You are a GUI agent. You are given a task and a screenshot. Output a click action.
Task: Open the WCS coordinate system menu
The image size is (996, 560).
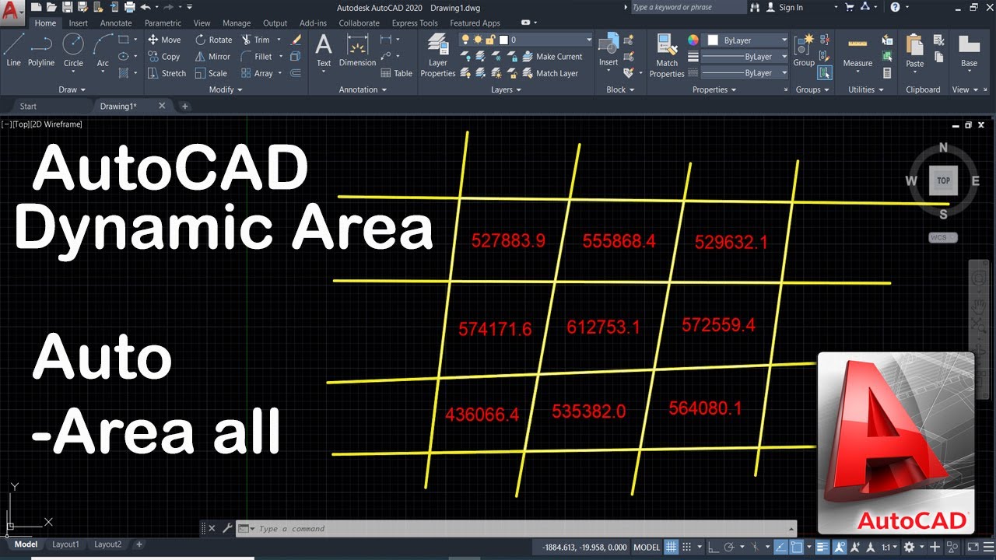[x=942, y=237]
